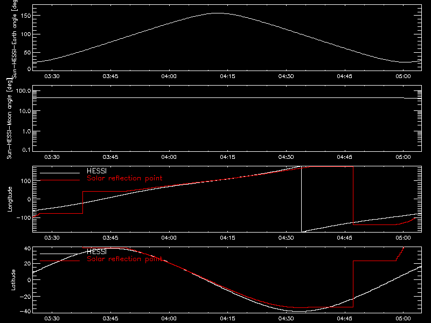Click '04:30' under the Earth angle plot
Viewport: 431px width, 323px height.
286,76
